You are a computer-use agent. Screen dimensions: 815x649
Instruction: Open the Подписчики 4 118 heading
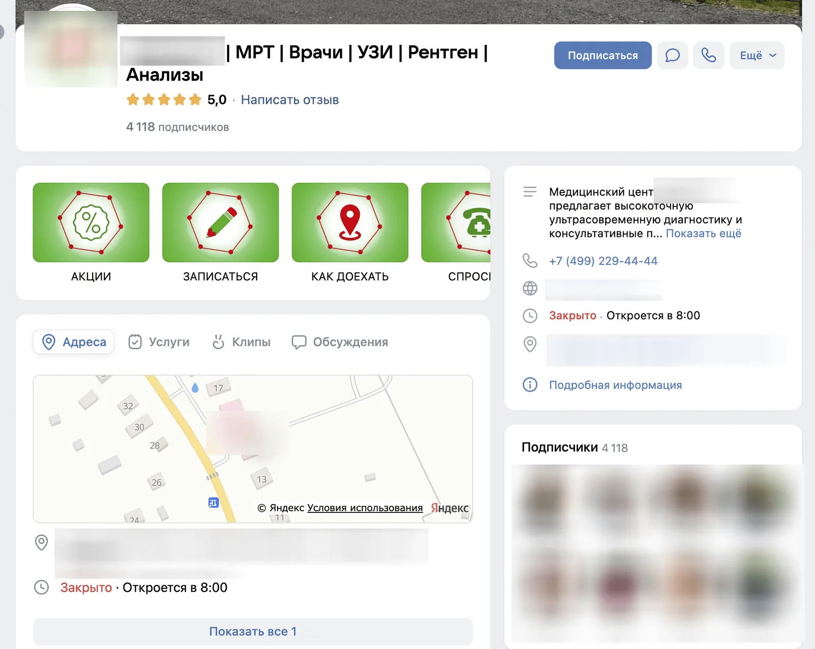click(575, 447)
